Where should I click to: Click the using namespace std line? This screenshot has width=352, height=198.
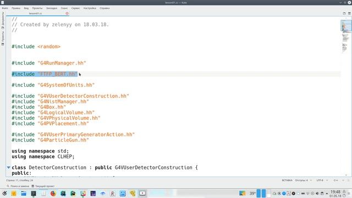click(x=40, y=151)
